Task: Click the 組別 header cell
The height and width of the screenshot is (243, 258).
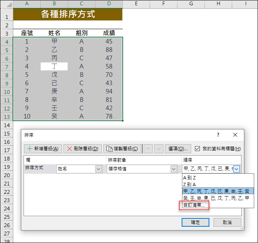Action: point(81,33)
